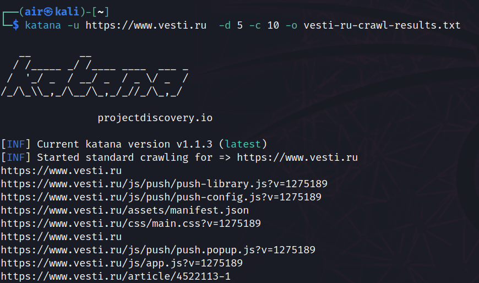
Task: Click the 'katana' command word in prompt
Action: pos(43,25)
